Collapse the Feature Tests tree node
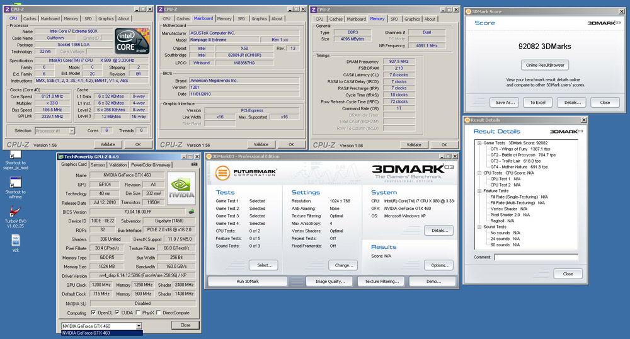This screenshot has width=630, height=339. click(x=479, y=191)
